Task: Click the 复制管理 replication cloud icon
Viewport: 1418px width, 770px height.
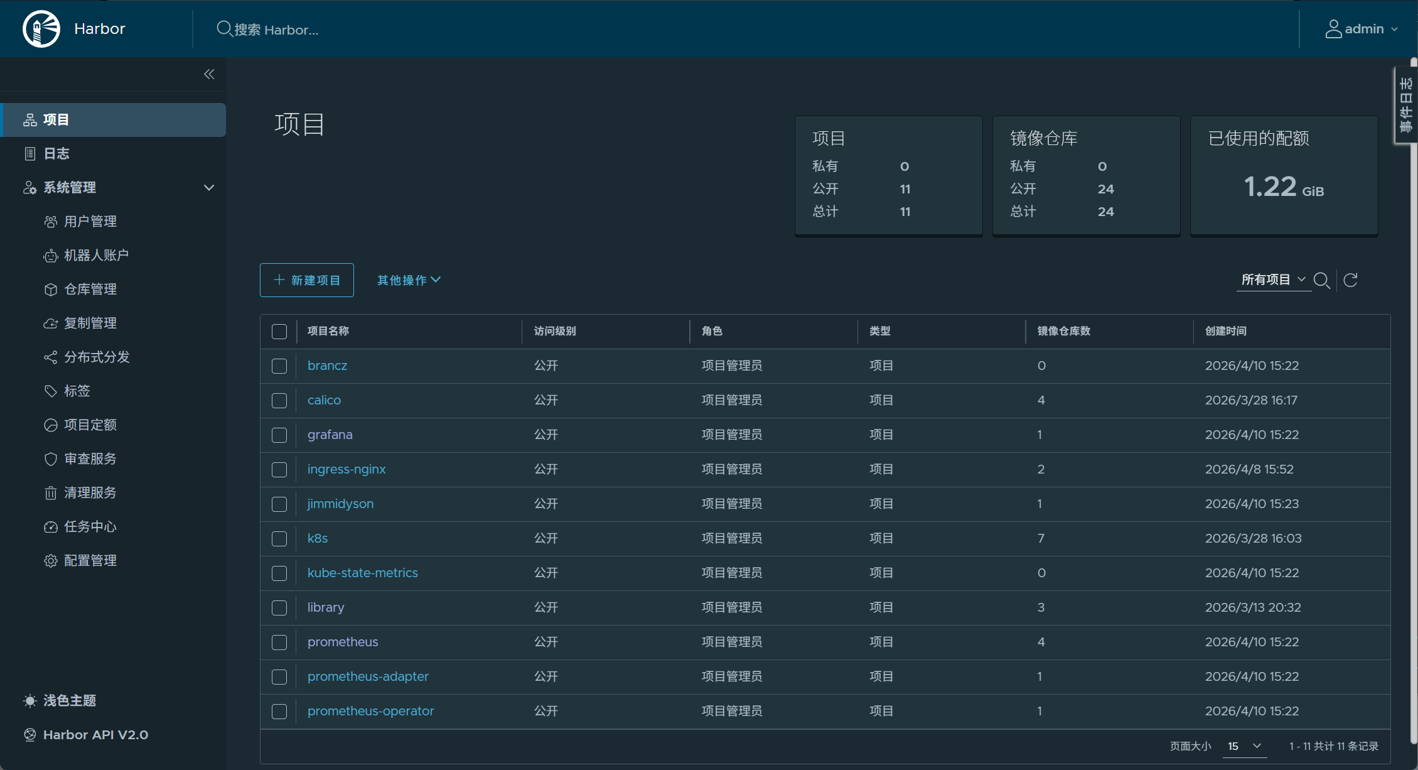Action: 50,323
